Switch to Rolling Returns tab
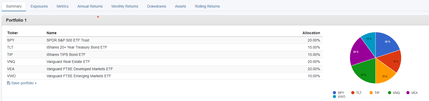Viewport: 429px width, 101px height. tap(207, 6)
